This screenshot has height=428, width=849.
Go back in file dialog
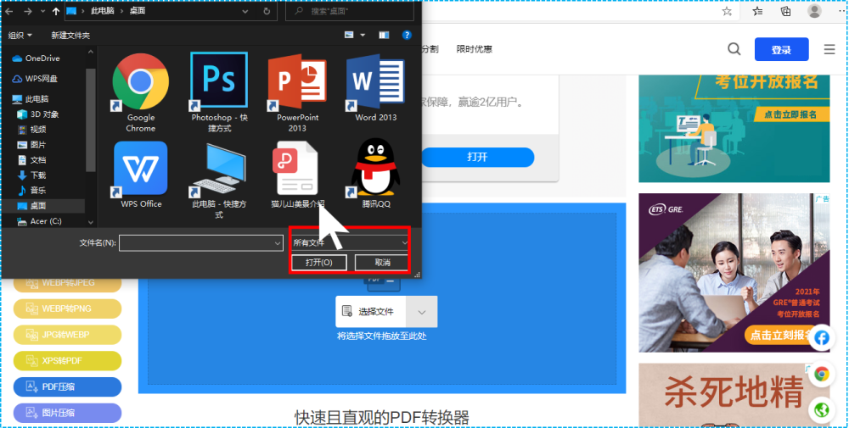click(x=9, y=11)
